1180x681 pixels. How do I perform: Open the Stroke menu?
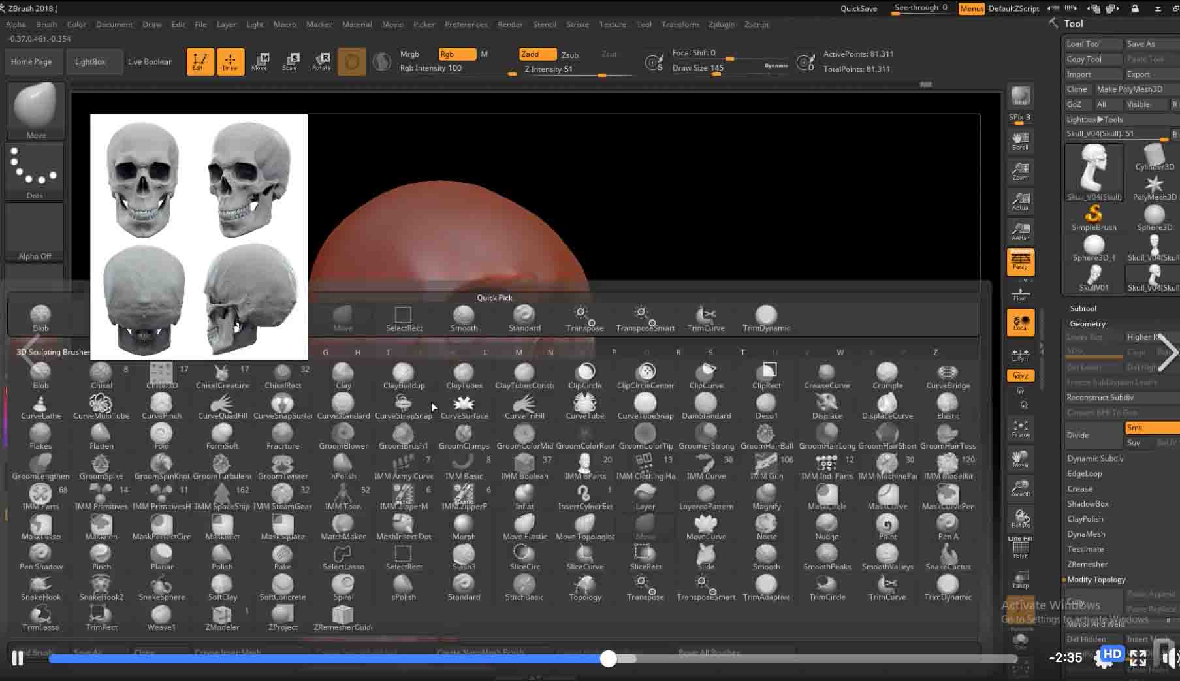click(x=577, y=24)
